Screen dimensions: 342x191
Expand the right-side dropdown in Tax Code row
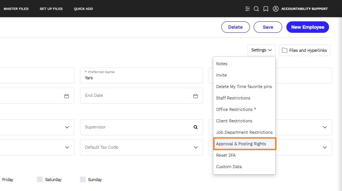(325, 147)
